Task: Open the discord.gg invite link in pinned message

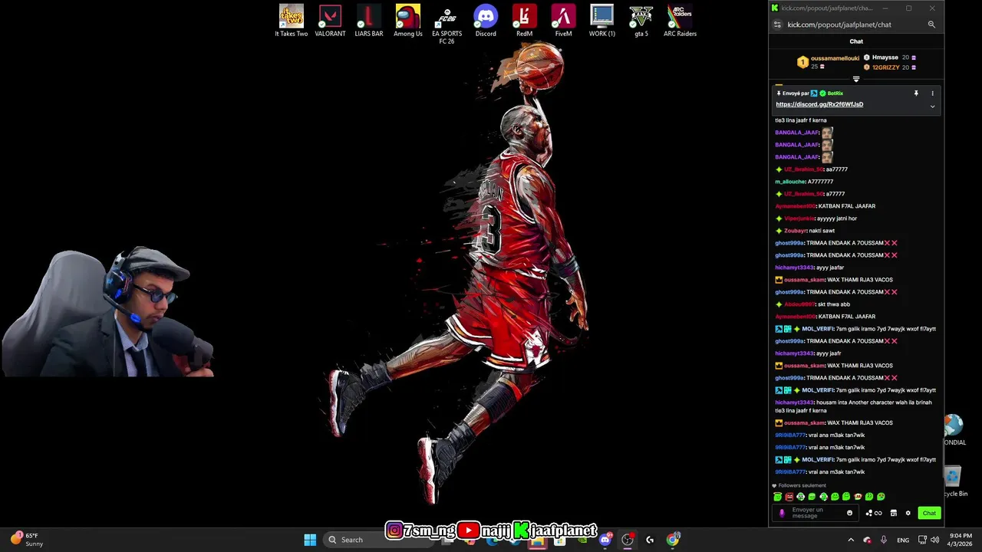Action: point(819,104)
